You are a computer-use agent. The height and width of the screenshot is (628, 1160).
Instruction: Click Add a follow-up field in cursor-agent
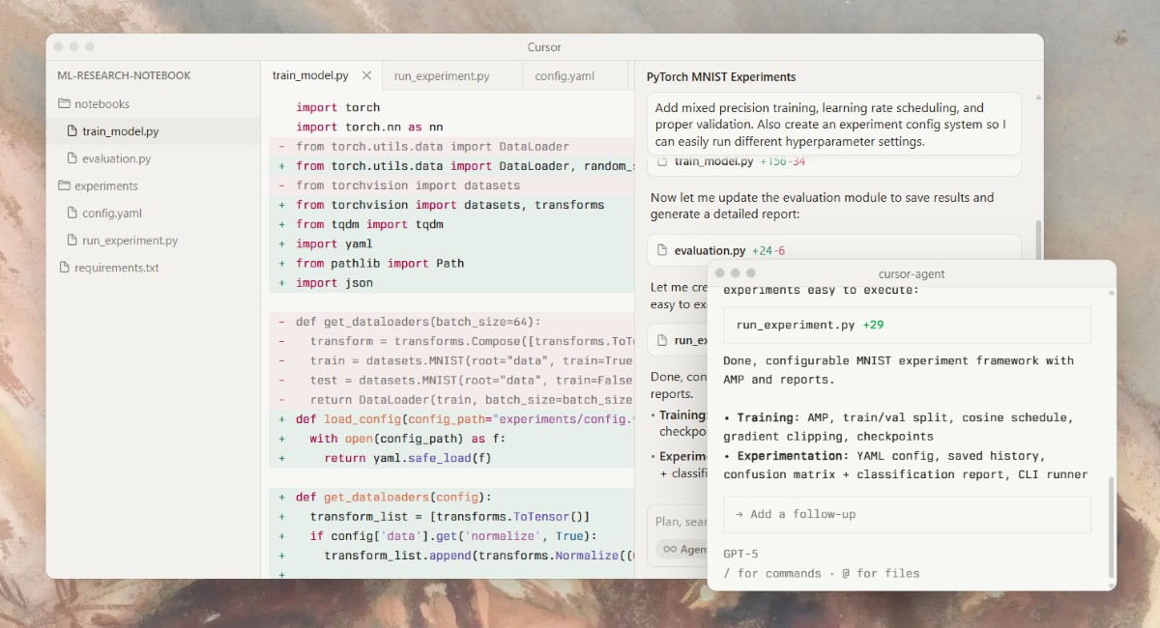(907, 514)
